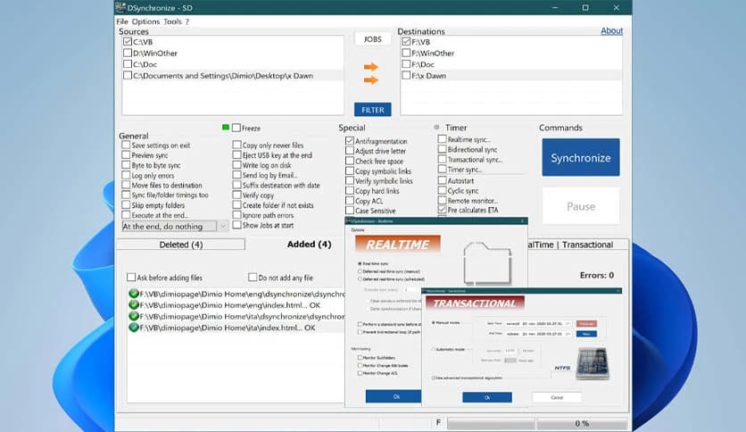Open the Tools menu
This screenshot has width=746, height=432.
pyautogui.click(x=172, y=21)
